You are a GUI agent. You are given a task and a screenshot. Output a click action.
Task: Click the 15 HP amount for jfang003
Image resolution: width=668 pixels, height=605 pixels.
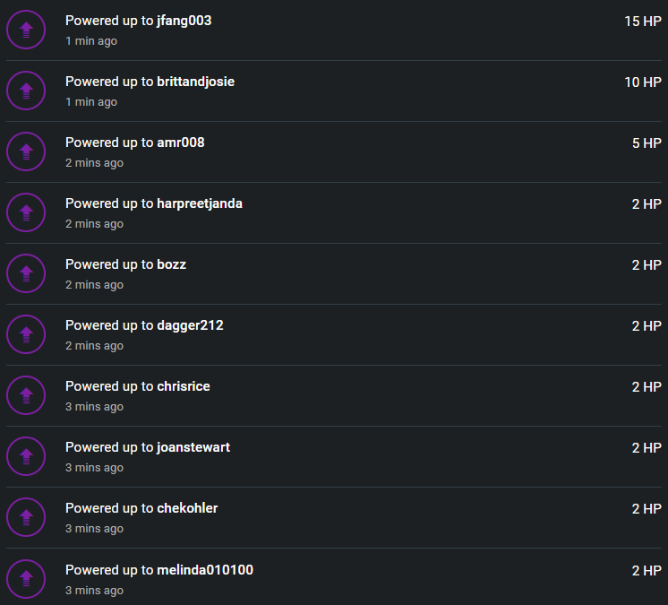coord(642,22)
